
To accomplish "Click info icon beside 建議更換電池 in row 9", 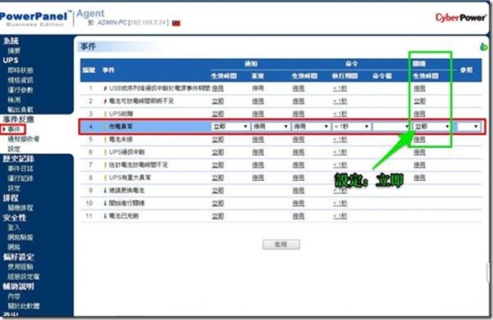I will pos(105,191).
